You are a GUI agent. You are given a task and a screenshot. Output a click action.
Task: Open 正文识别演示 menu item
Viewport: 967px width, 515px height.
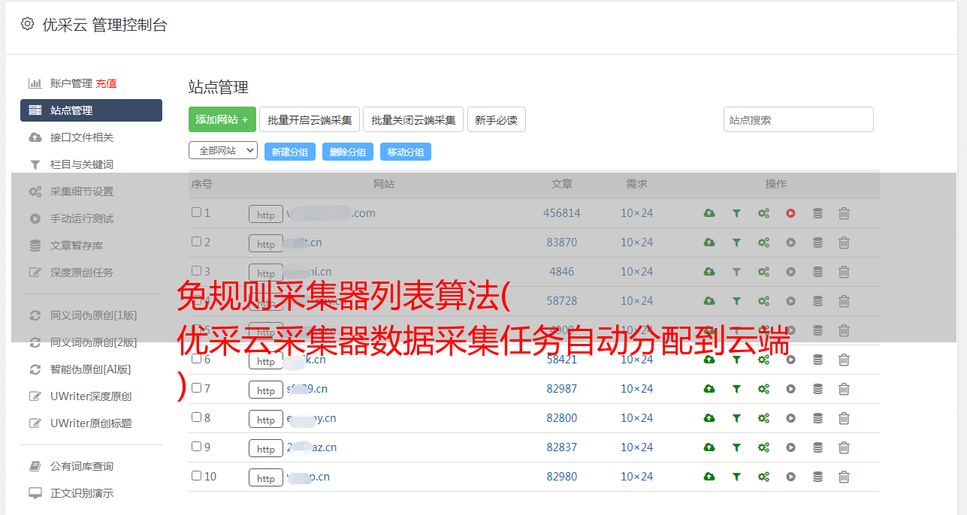[x=82, y=493]
